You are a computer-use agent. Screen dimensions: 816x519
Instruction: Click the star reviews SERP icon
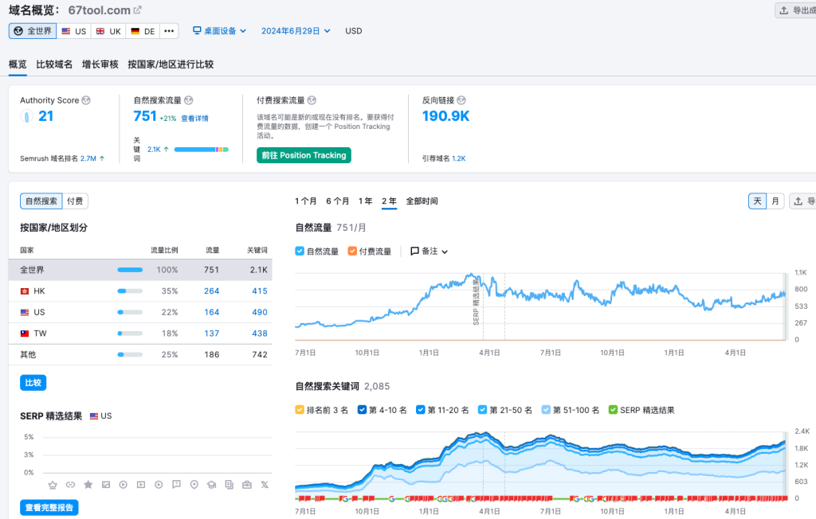pos(88,485)
